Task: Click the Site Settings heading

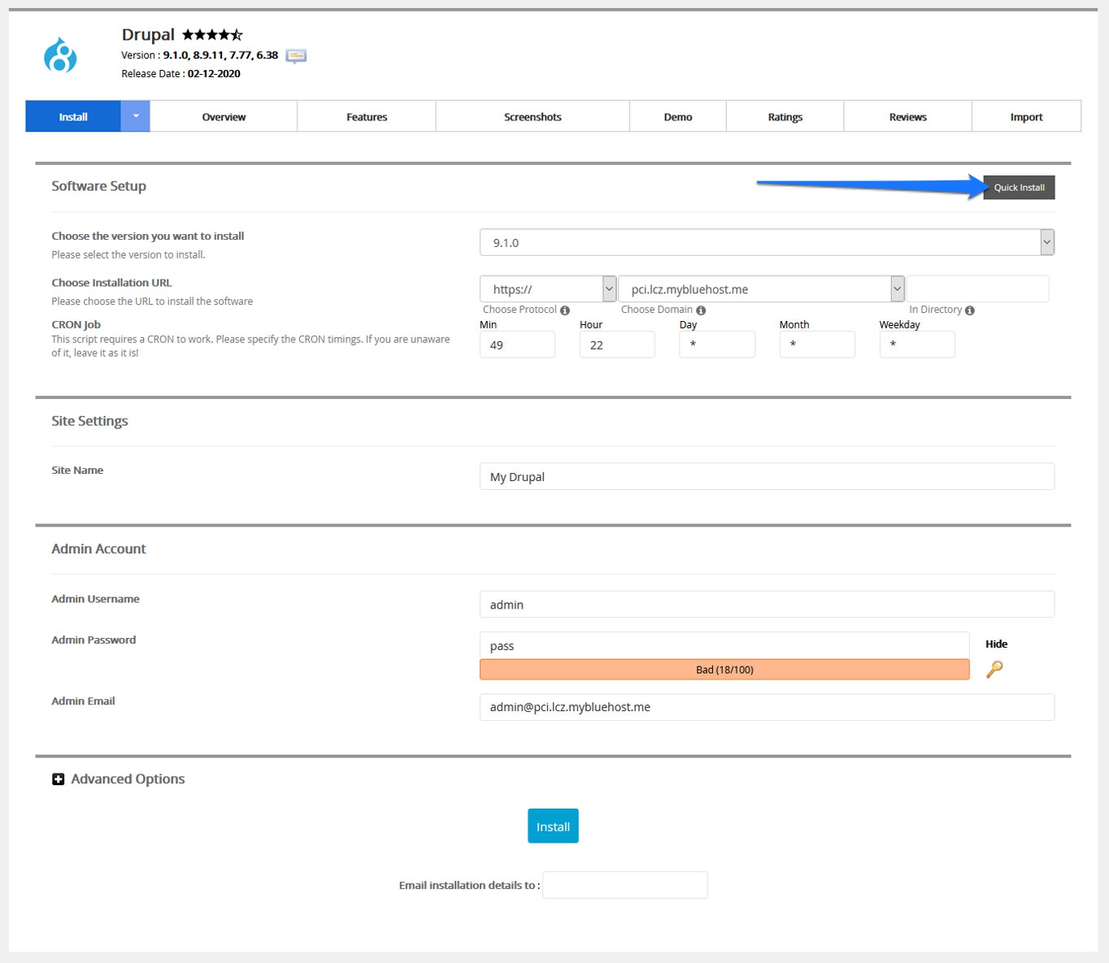Action: pos(89,421)
